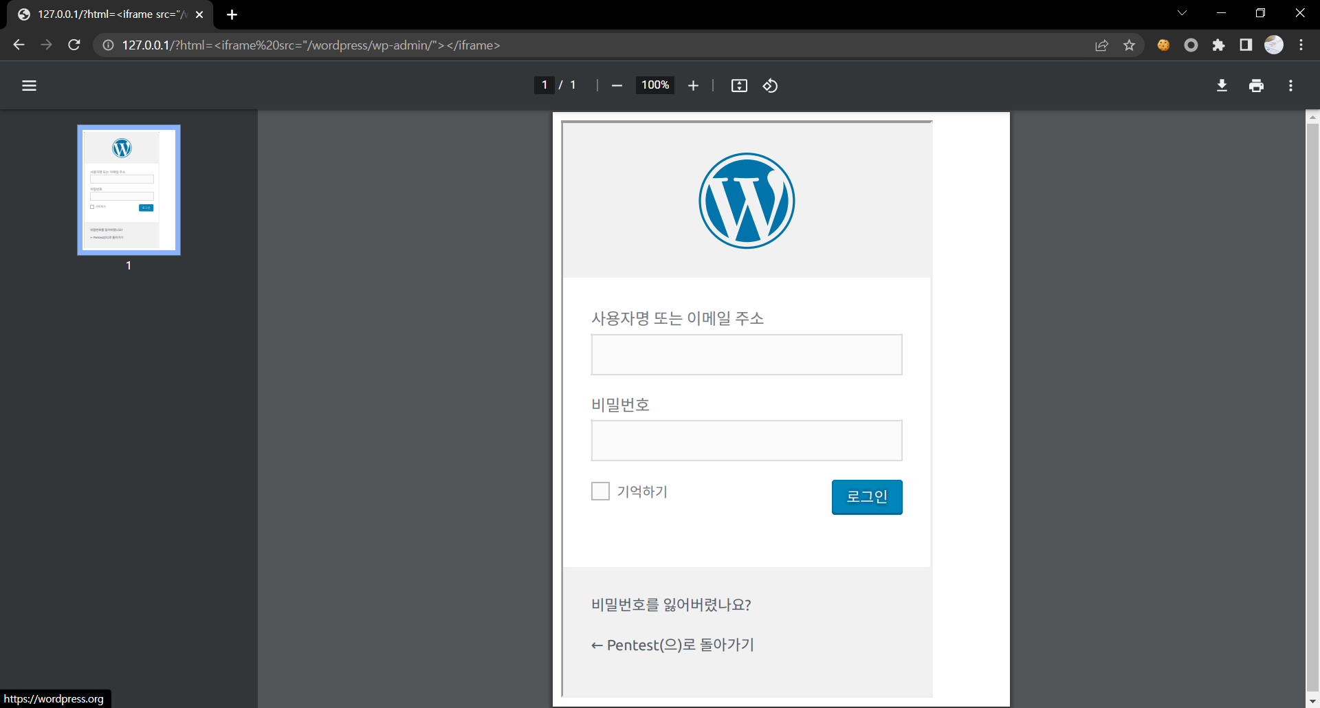This screenshot has height=708, width=1320.
Task: Open Chrome's three-dot menu
Action: [x=1301, y=45]
